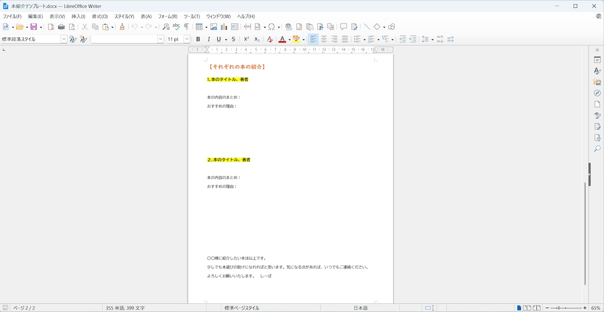Open the unordered list style dropdown arrow
The width and height of the screenshot is (604, 312).
pos(364,40)
